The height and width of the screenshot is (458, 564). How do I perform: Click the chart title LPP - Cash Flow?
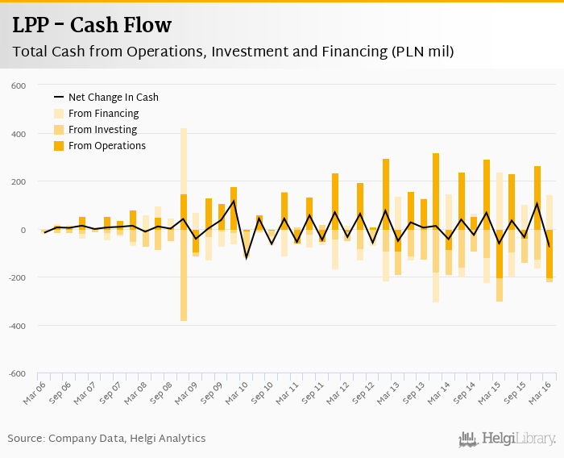click(x=92, y=25)
